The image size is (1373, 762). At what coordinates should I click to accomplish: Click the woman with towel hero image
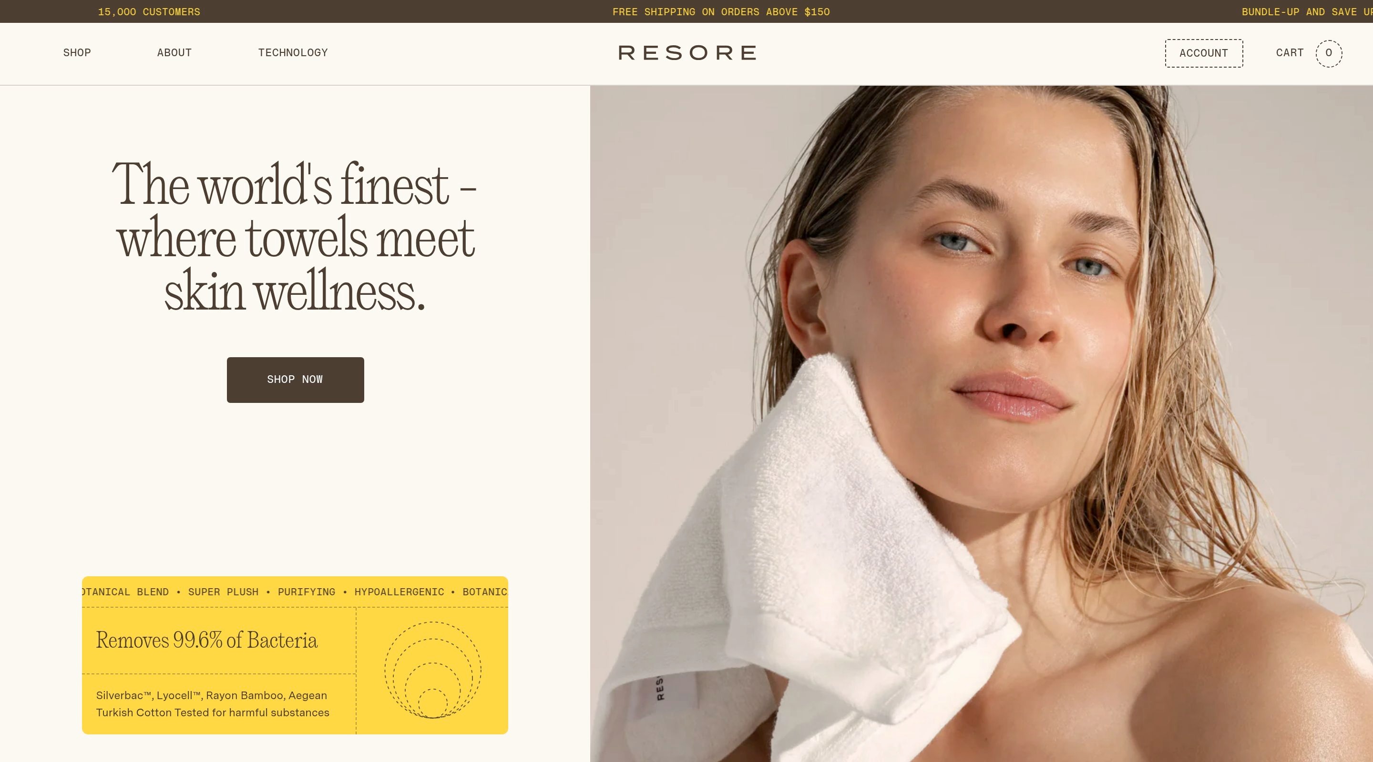(981, 423)
